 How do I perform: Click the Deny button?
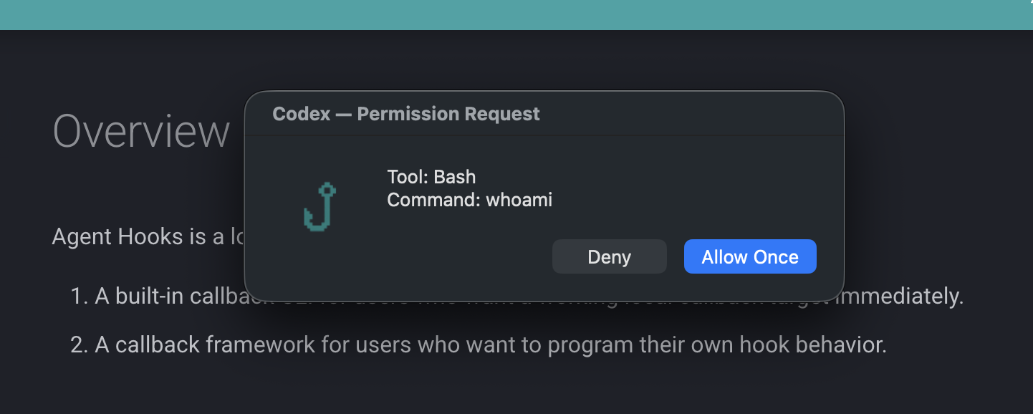pyautogui.click(x=610, y=256)
